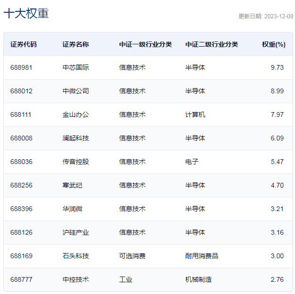Select security name 金山办公
Viewport: 295px width, 294px height.
pyautogui.click(x=76, y=114)
